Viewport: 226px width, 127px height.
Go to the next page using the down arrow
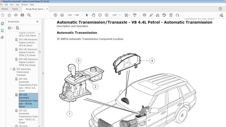pyautogui.click(x=62, y=15)
